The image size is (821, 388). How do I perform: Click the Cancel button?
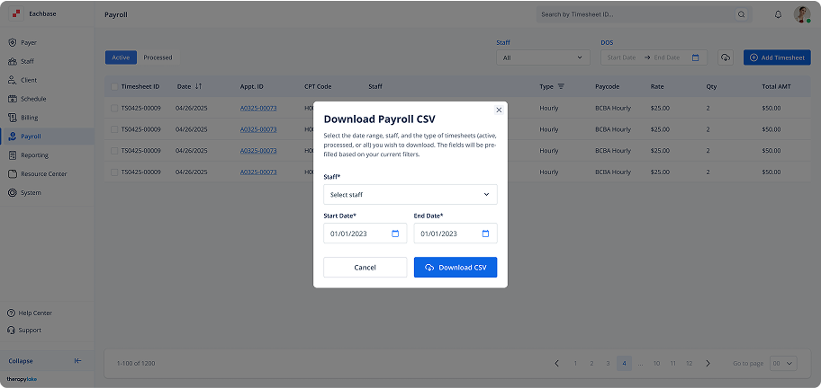(365, 268)
